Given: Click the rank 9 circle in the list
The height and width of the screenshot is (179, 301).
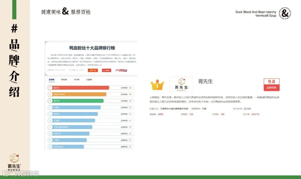Looking at the screenshot, I should point(50,140).
